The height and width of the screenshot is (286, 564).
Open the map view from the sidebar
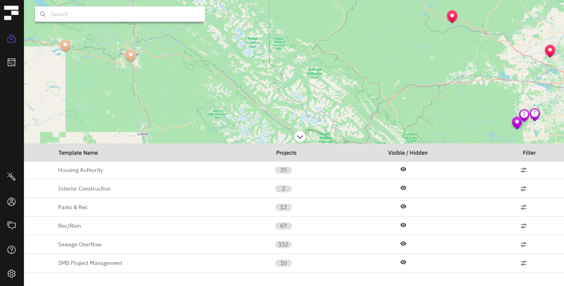(11, 38)
